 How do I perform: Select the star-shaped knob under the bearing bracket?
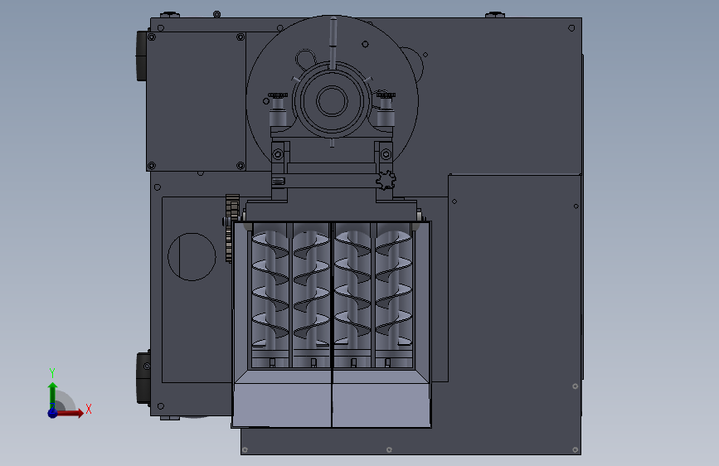coord(386,180)
